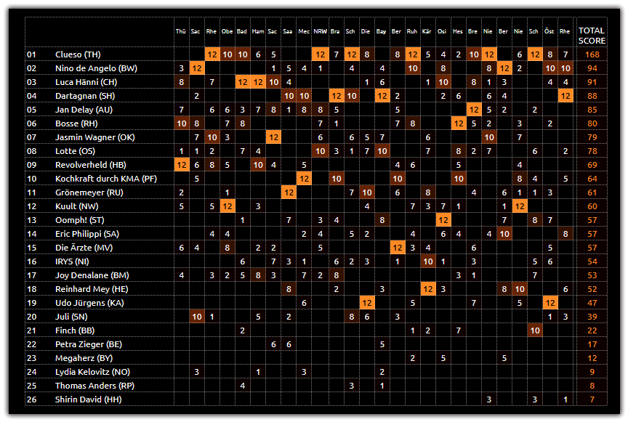Select Dartagnan's total score 88
Image resolution: width=628 pixels, height=422 pixels.
[592, 96]
